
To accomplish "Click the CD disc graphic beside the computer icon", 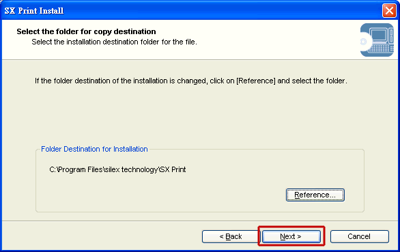I will tap(365, 42).
